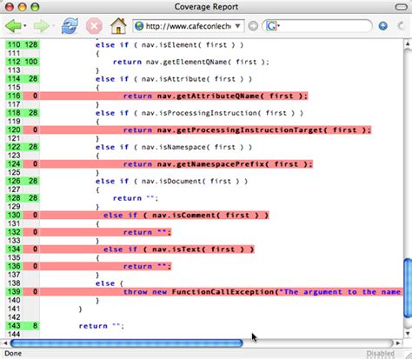Image resolution: width=412 pixels, height=359 pixels.
Task: Go back with the green Back arrow
Action: (13, 26)
